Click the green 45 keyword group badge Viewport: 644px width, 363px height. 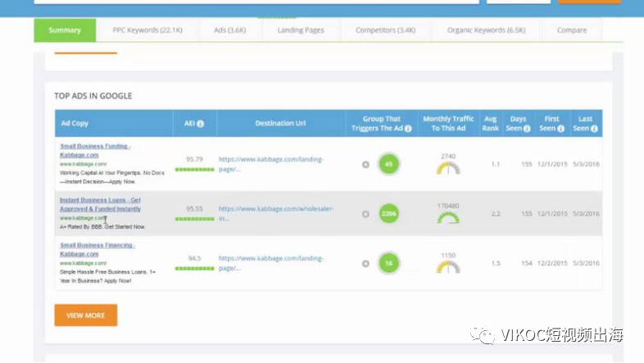pyautogui.click(x=388, y=165)
